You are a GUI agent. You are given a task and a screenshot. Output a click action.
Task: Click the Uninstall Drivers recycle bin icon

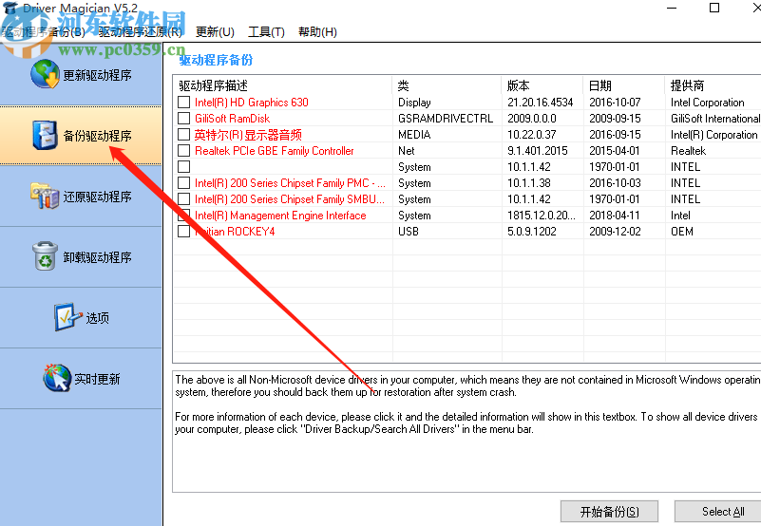click(46, 256)
